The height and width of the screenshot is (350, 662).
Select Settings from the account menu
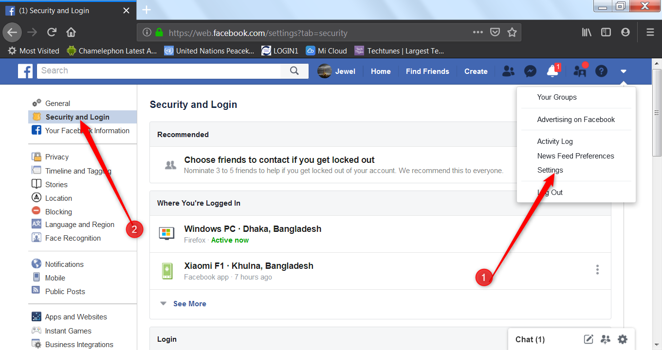click(x=550, y=170)
